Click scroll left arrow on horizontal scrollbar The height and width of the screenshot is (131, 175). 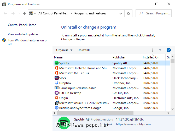point(55,113)
